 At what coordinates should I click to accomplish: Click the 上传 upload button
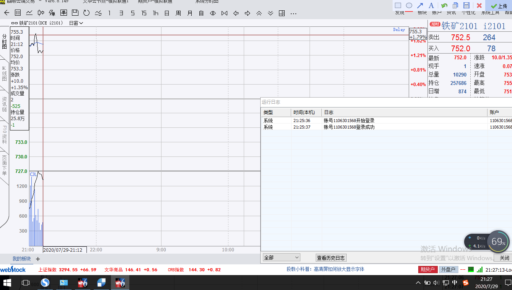(499, 6)
